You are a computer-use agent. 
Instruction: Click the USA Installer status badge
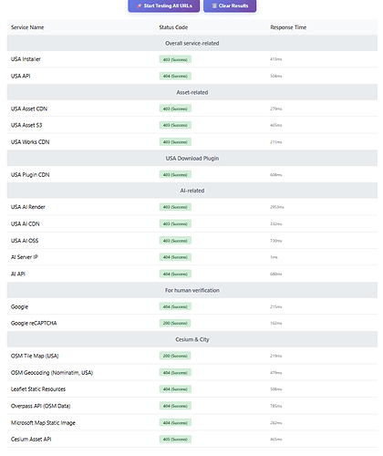(175, 59)
